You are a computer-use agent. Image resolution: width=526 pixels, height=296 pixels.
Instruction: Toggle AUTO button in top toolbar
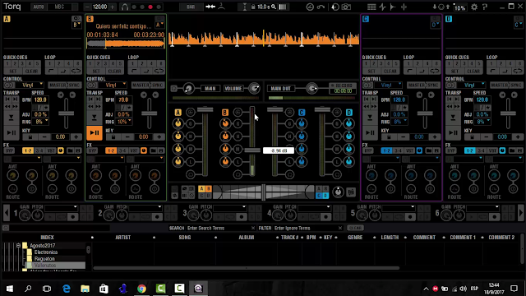(x=39, y=7)
